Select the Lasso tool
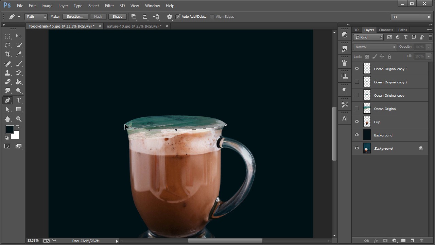The width and height of the screenshot is (435, 245). [x=7, y=45]
